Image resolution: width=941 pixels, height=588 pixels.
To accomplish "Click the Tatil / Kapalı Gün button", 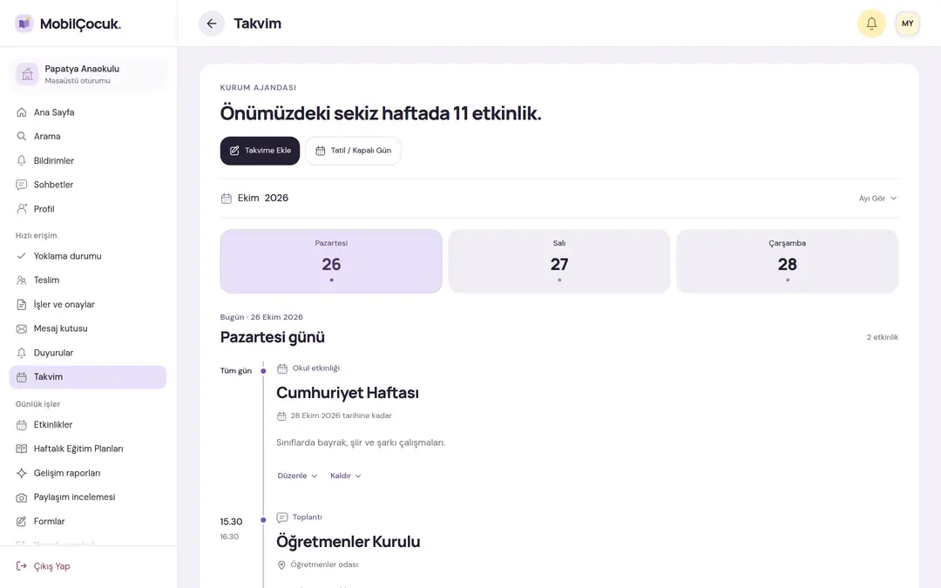I will coord(353,151).
